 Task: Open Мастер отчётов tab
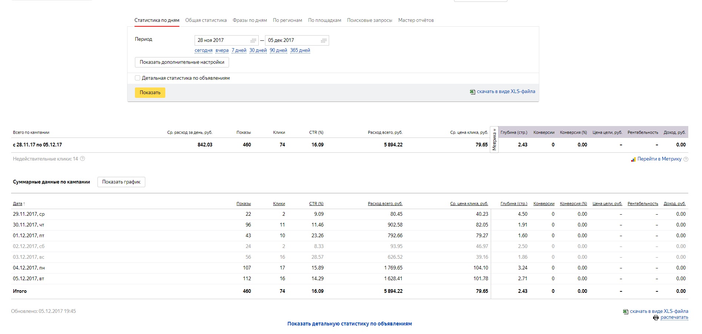(415, 20)
